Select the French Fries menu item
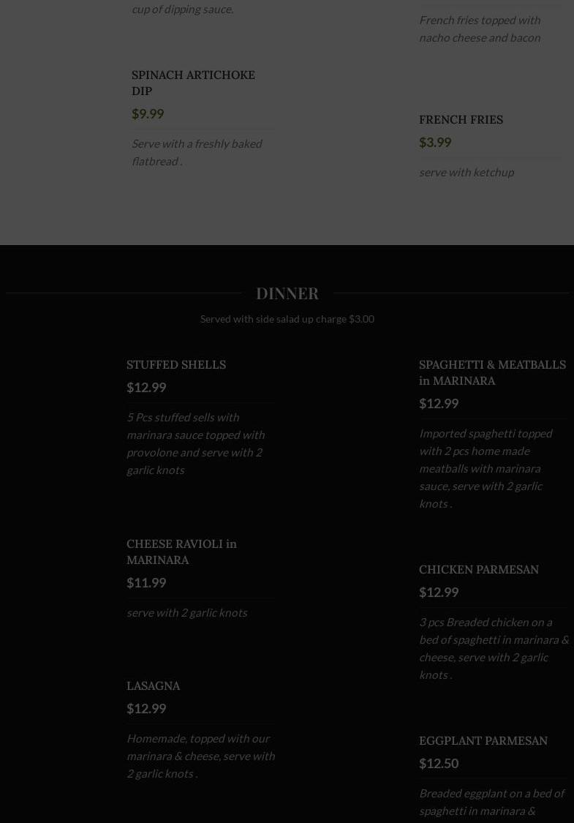Viewport: 574px width, 823px height. 461,119
